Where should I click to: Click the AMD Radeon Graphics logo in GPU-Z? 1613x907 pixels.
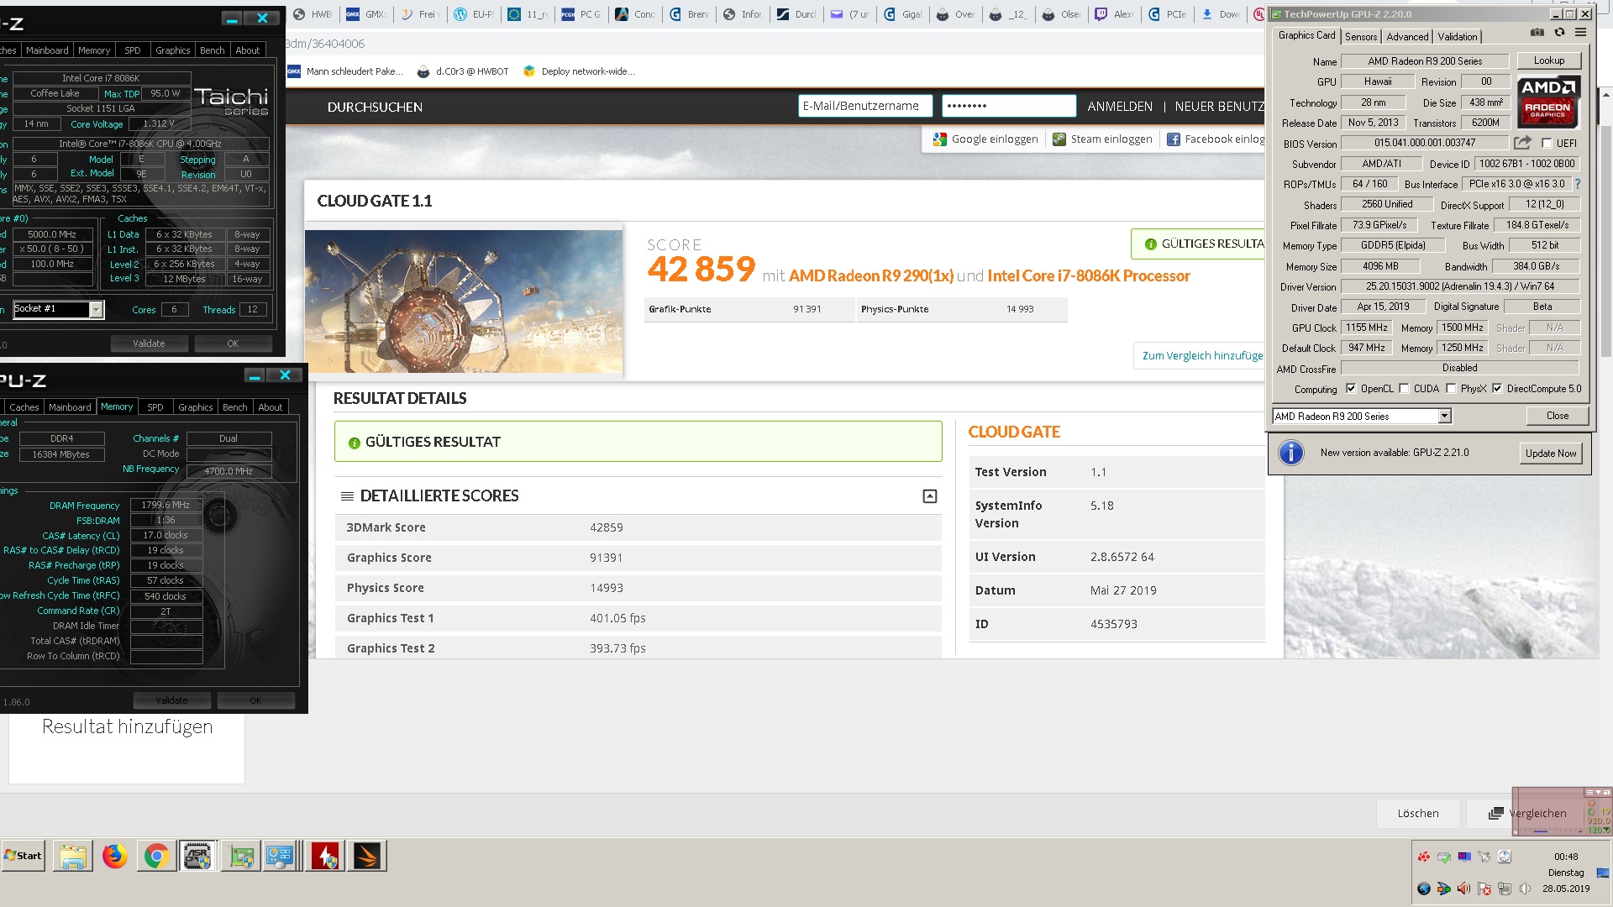tap(1547, 101)
